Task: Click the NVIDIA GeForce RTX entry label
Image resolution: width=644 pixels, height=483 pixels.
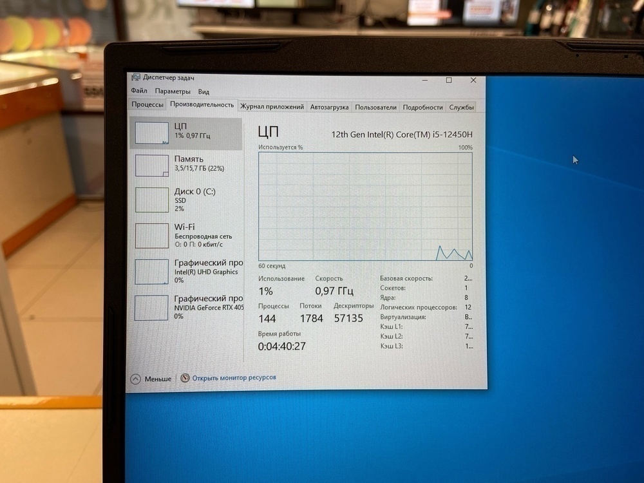Action: 209,308
